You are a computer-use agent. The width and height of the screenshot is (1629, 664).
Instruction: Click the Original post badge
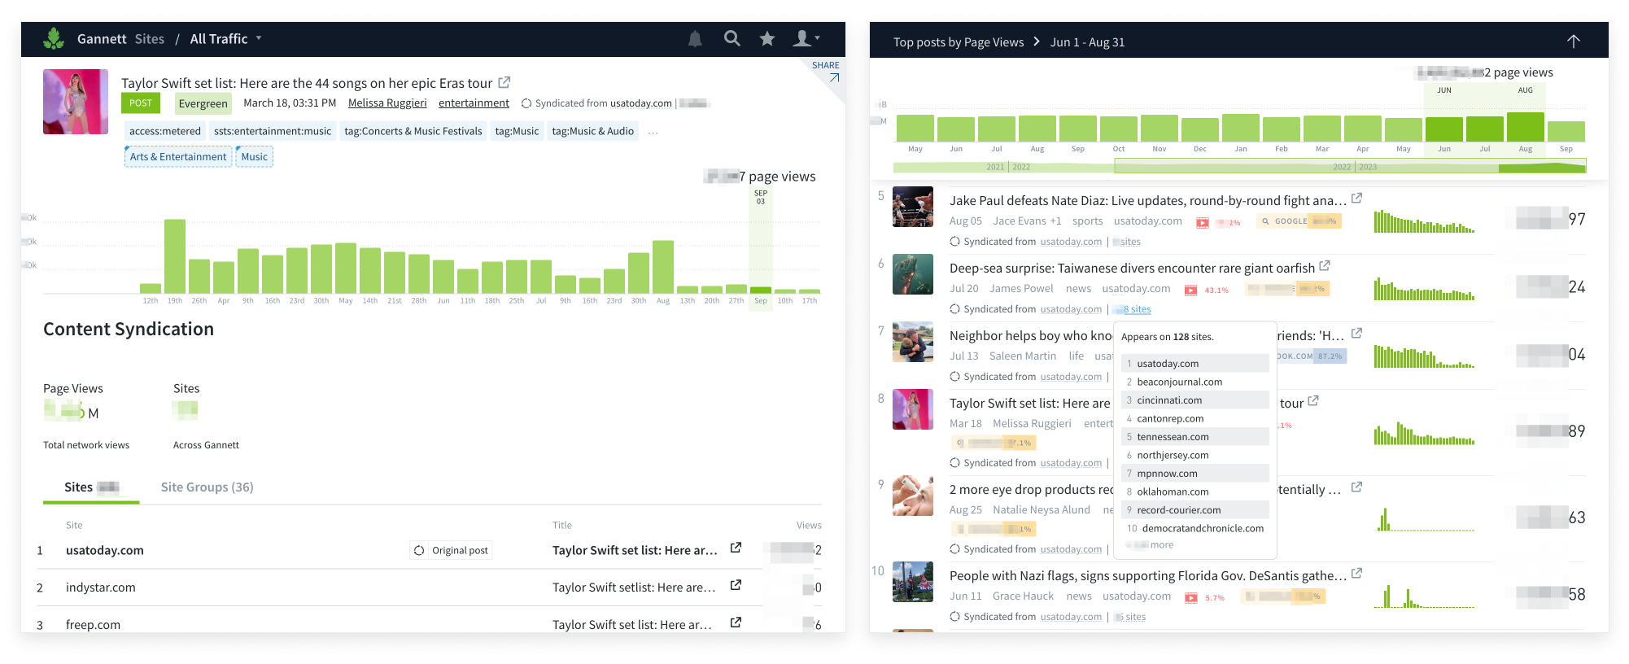pos(451,550)
